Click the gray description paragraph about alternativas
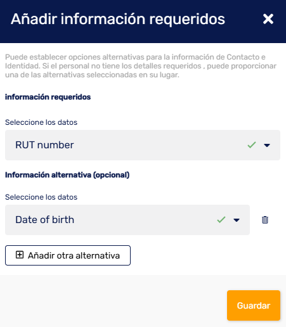The width and height of the screenshot is (286, 327). pos(141,66)
